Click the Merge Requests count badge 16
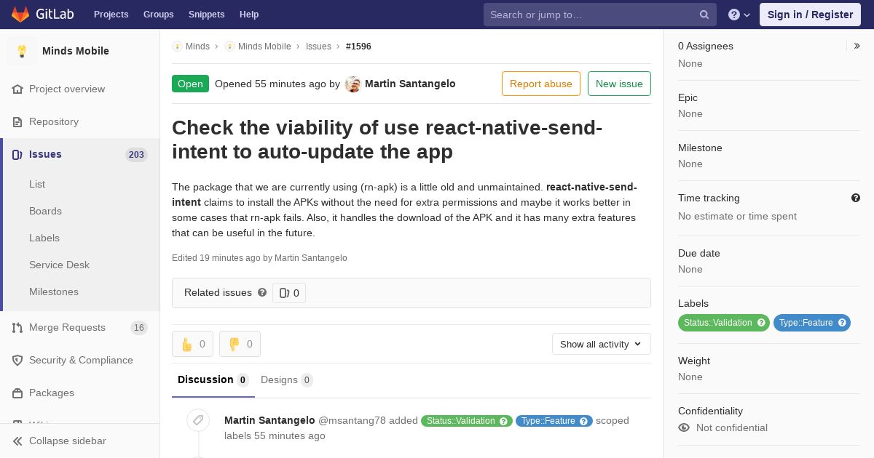This screenshot has width=874, height=458. pos(138,328)
